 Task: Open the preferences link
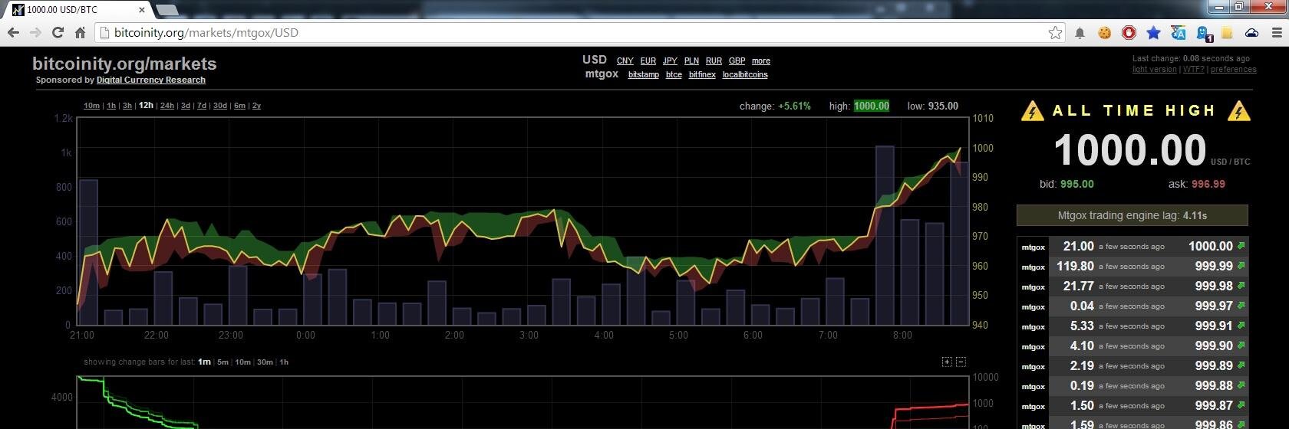[1234, 69]
